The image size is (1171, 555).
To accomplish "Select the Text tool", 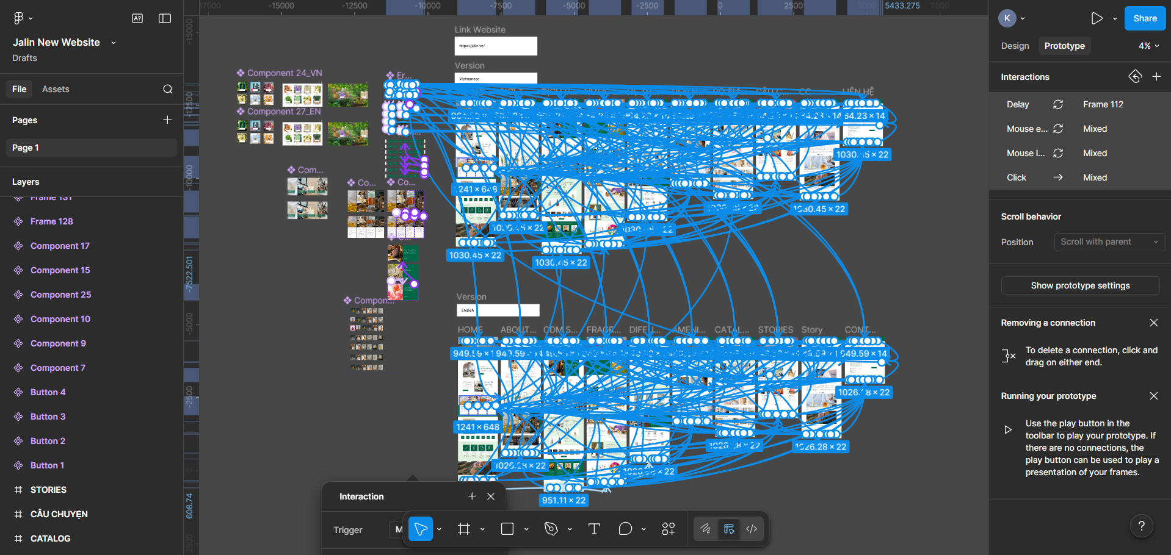I will [x=593, y=529].
